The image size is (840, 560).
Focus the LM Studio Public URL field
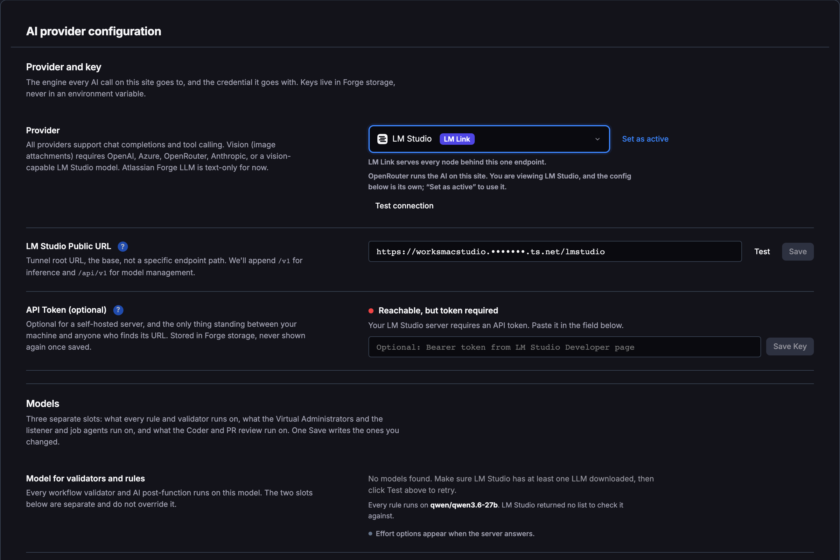coord(555,251)
